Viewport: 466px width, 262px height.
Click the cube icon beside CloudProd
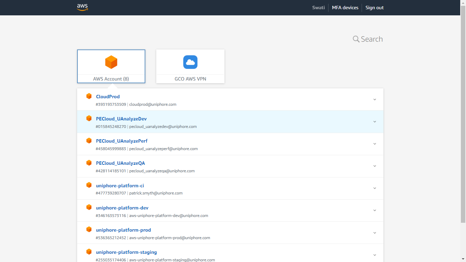pos(89,96)
